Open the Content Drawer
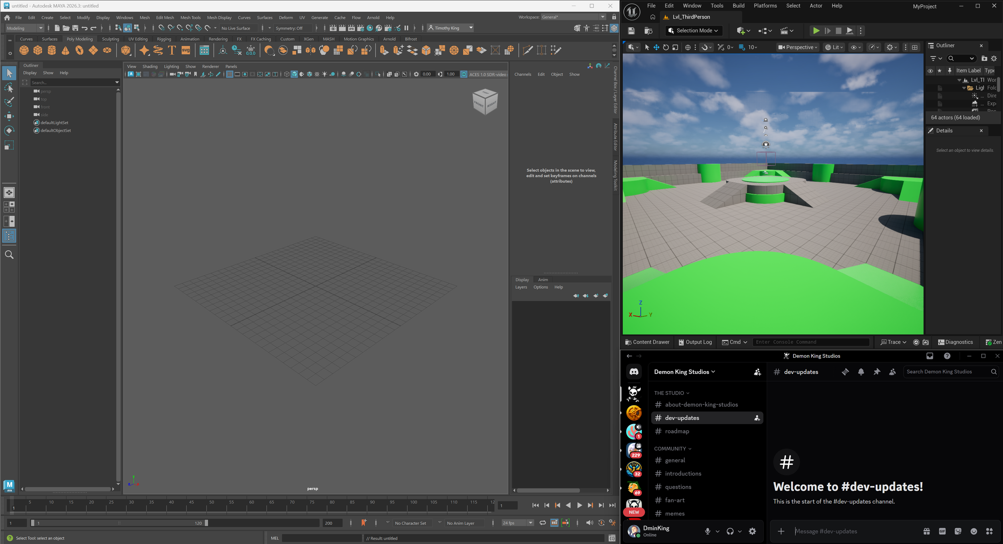This screenshot has height=544, width=1003. tap(647, 342)
